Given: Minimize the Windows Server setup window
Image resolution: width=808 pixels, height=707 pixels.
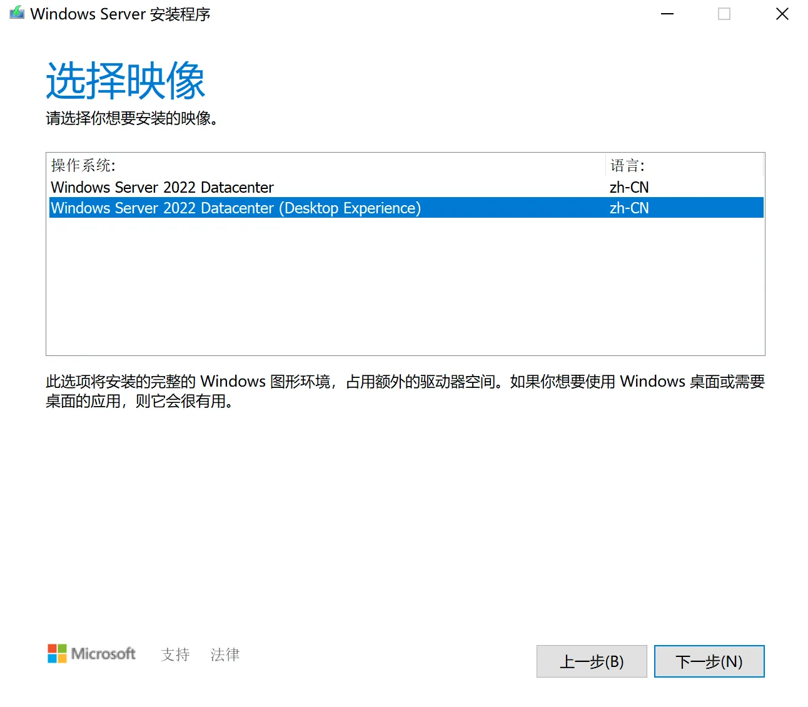Looking at the screenshot, I should pos(667,14).
